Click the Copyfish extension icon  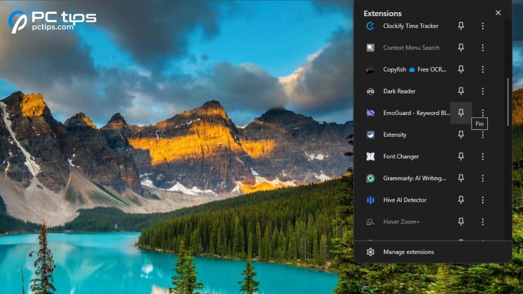tap(370, 69)
